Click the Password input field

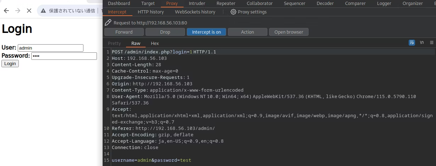64,56
